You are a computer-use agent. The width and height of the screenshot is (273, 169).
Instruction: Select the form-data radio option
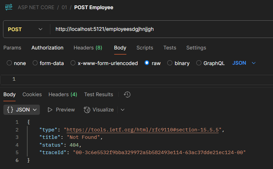35,63
